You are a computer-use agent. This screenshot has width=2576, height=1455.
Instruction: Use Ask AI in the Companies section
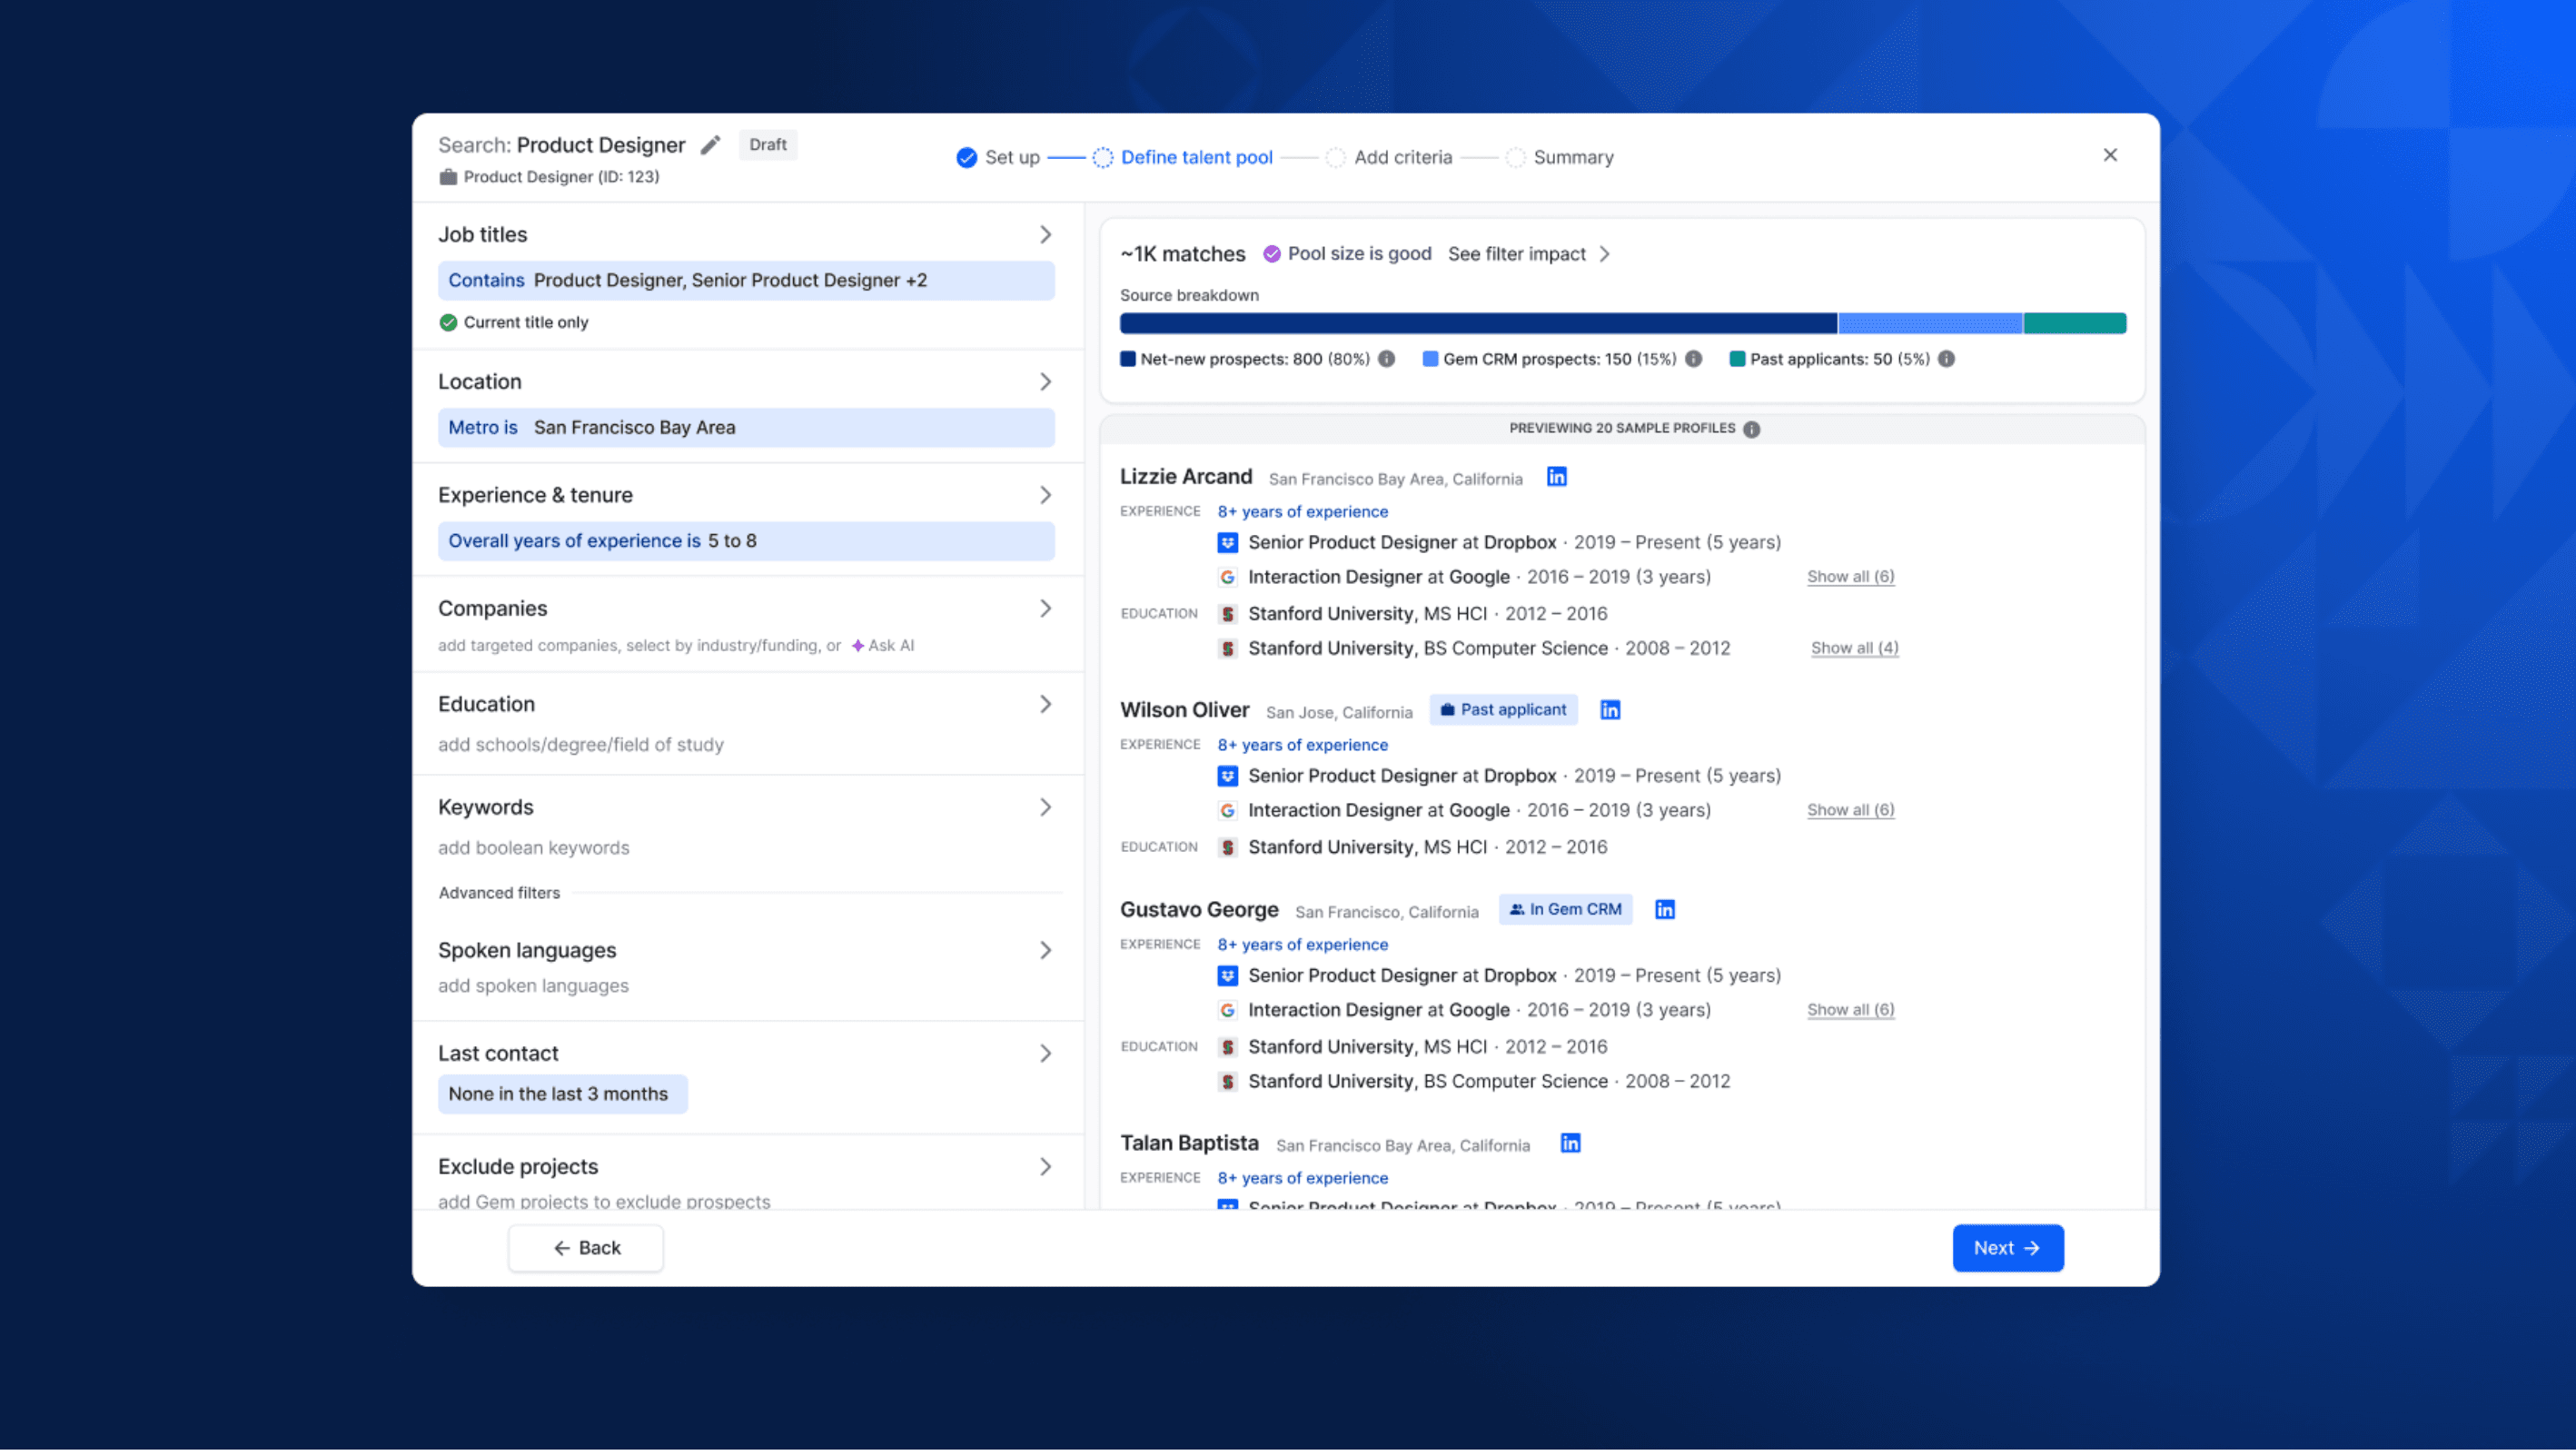pyautogui.click(x=882, y=645)
